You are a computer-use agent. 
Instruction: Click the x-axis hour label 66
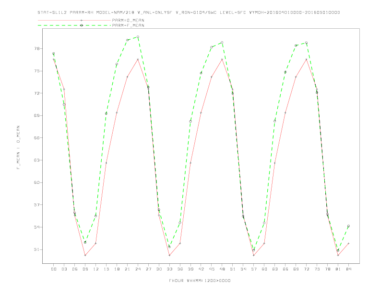[285, 269]
